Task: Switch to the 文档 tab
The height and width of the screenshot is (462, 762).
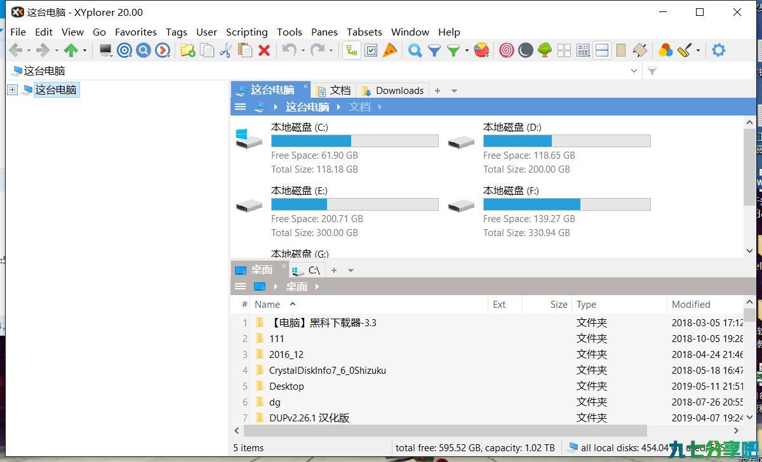Action: pos(333,91)
